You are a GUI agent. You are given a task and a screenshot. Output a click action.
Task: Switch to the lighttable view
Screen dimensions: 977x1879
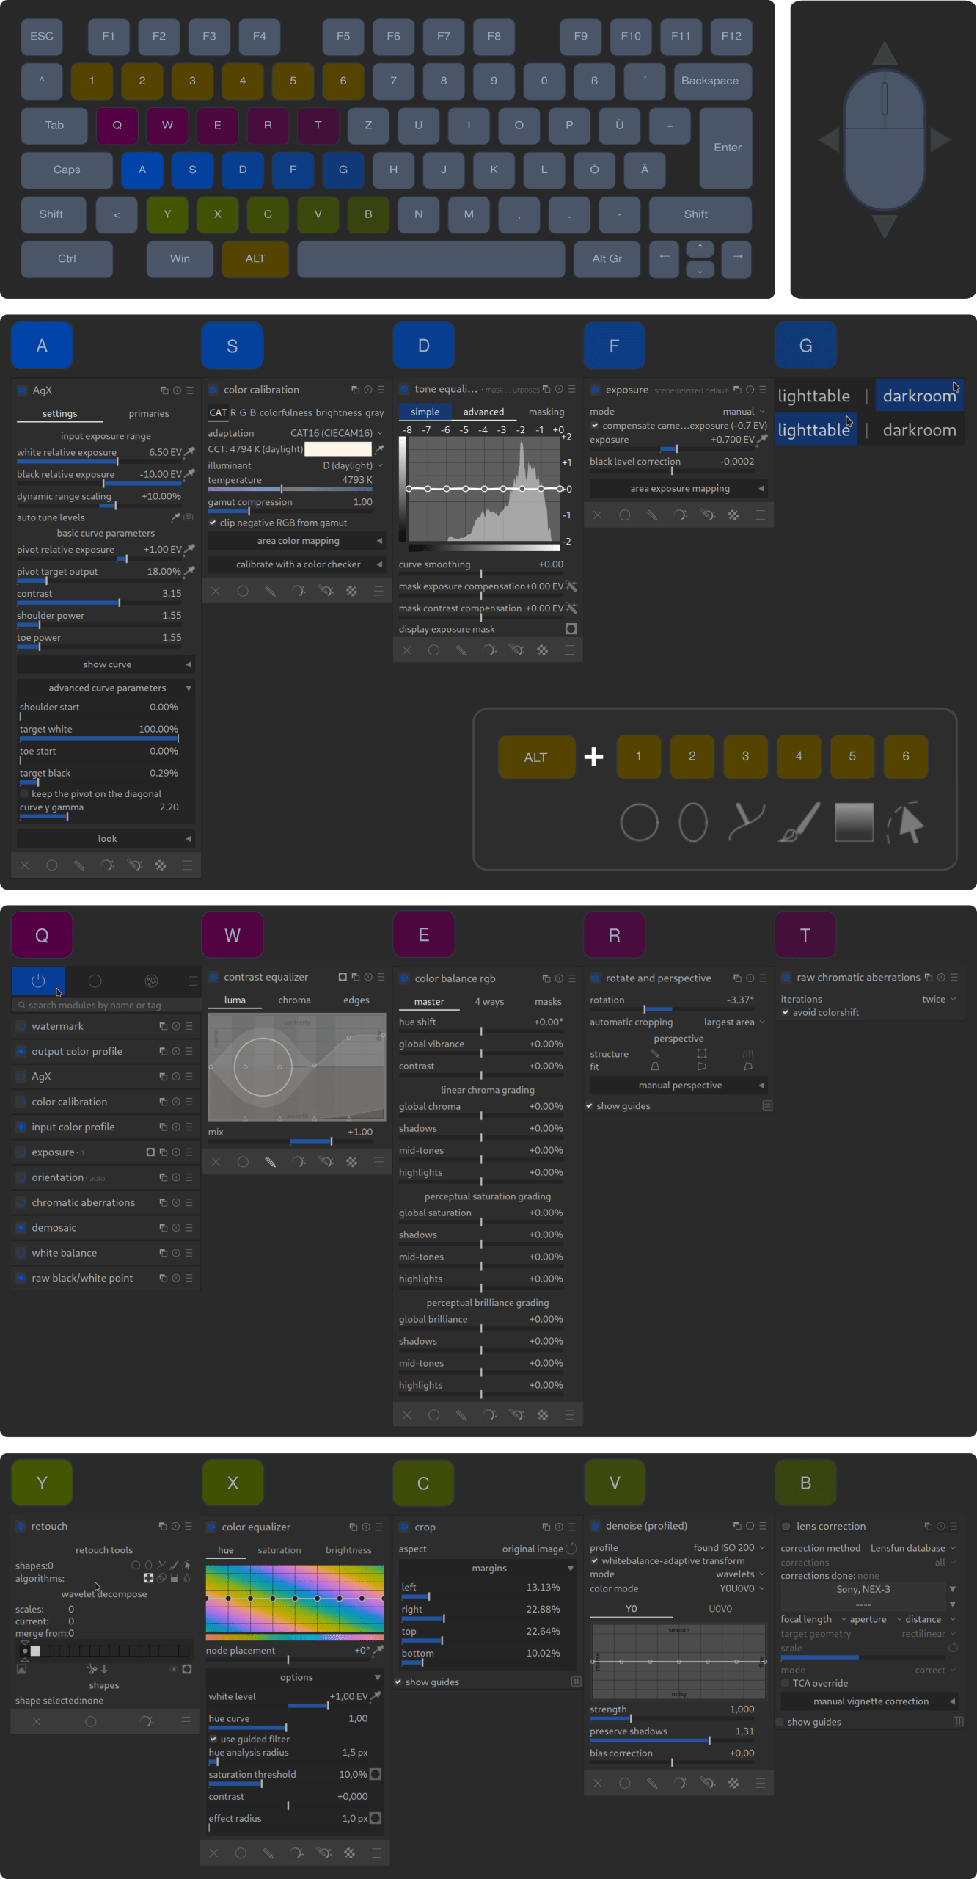(x=813, y=396)
